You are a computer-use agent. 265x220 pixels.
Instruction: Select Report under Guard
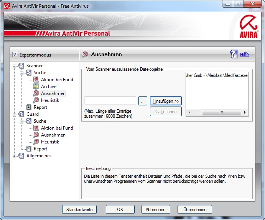point(40,148)
